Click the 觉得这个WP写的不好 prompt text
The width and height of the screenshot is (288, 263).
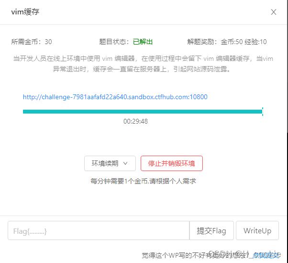point(195,255)
